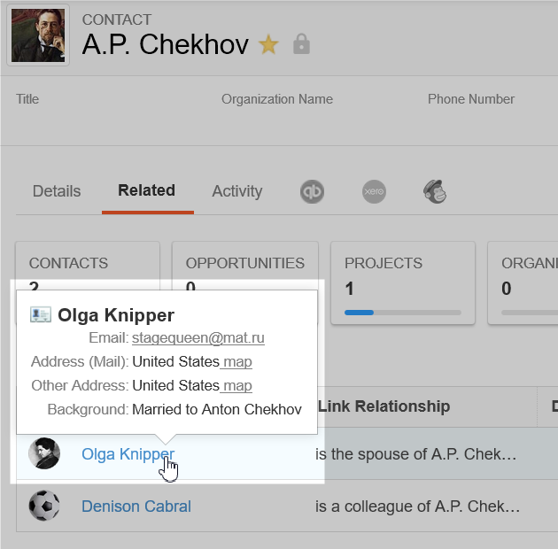Click Olga Knipper's round avatar
Image resolution: width=558 pixels, height=549 pixels.
coord(44,453)
